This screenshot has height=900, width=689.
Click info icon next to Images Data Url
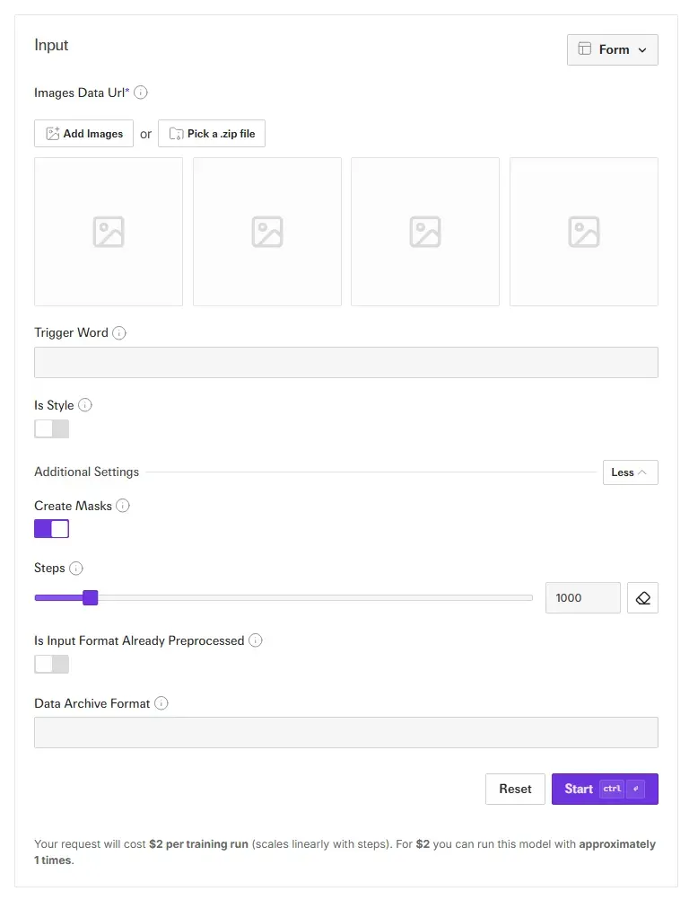(141, 93)
